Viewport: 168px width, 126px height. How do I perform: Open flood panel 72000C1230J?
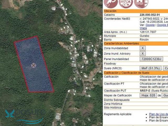[x=151, y=59]
